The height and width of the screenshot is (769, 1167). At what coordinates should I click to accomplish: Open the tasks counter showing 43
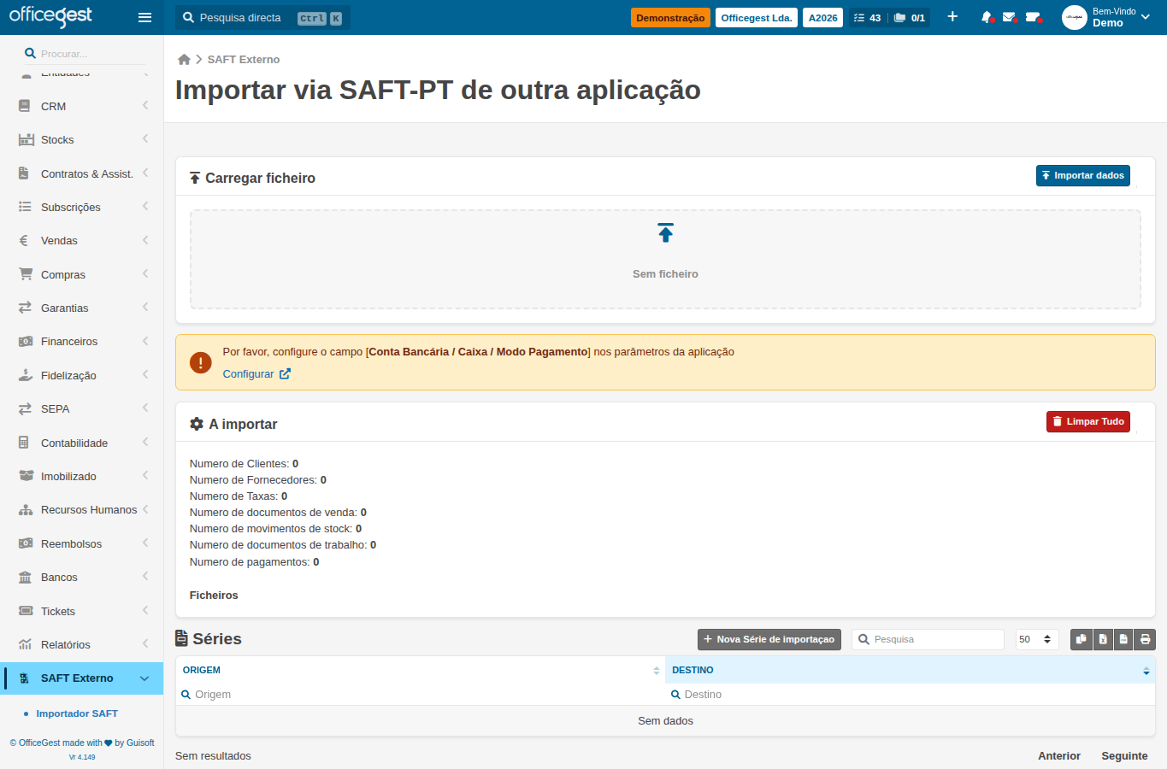click(x=867, y=17)
